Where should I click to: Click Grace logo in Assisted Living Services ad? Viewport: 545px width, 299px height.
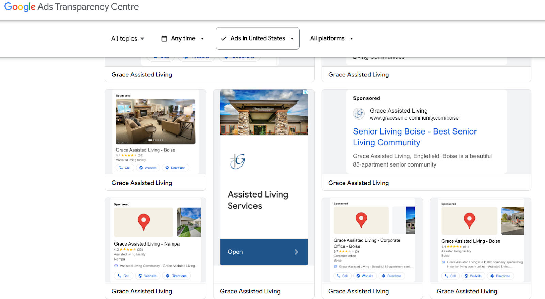[x=238, y=161]
